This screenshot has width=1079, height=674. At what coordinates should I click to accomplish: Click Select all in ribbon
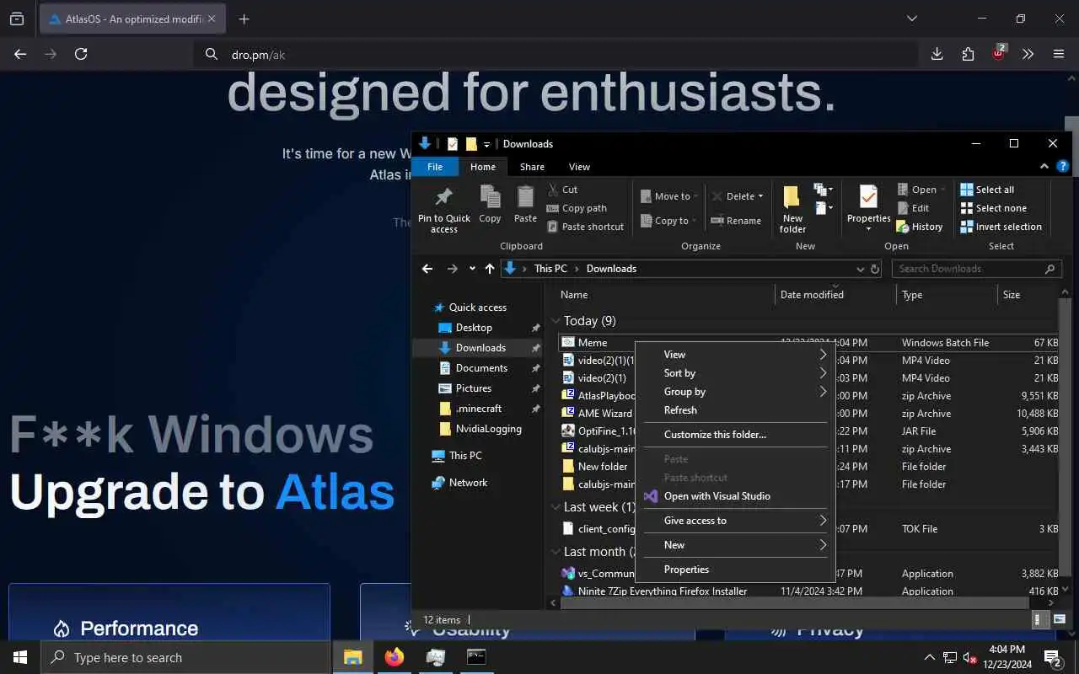coord(987,190)
